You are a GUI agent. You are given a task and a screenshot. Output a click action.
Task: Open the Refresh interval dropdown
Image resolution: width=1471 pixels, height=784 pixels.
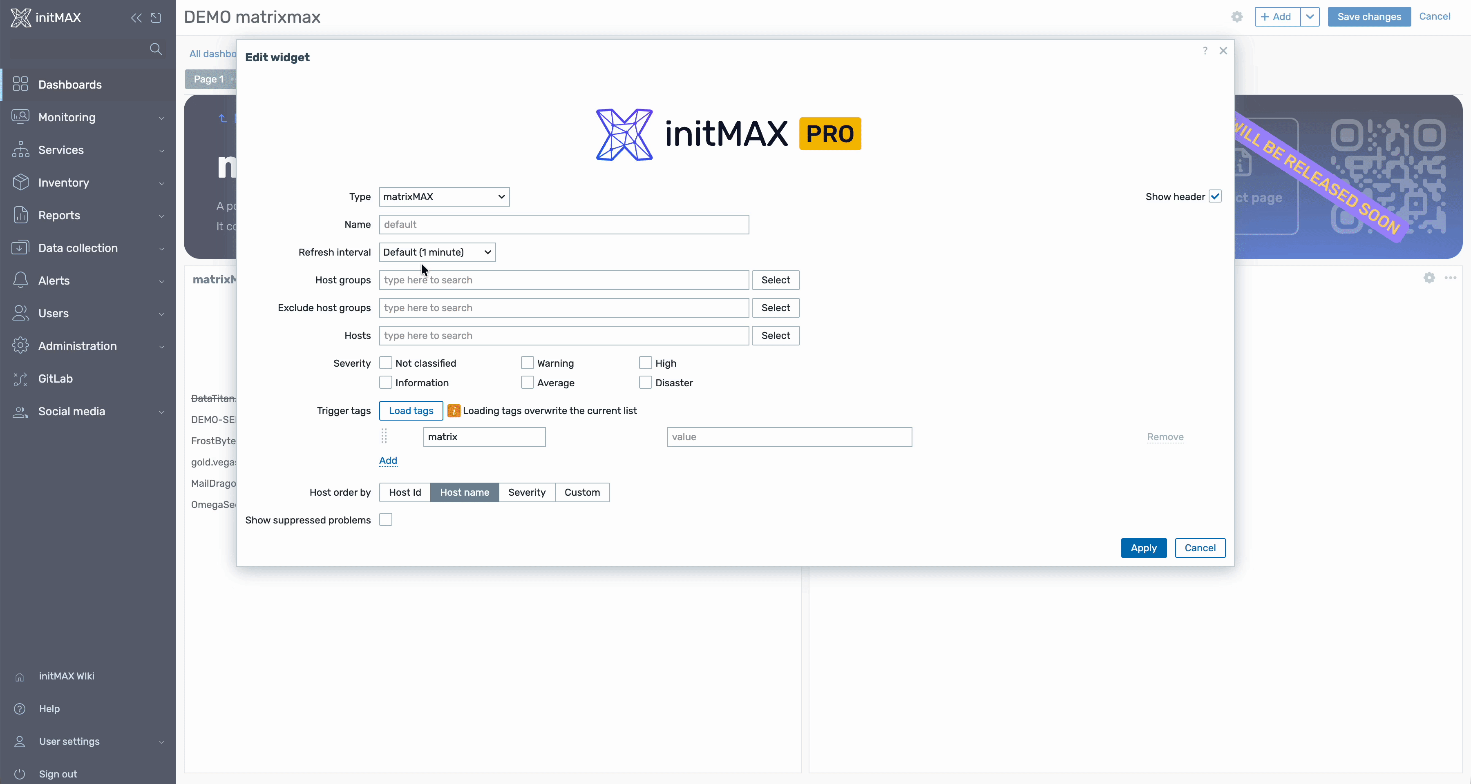pyautogui.click(x=437, y=252)
